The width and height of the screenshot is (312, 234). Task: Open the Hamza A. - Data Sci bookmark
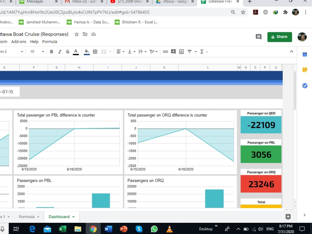pyautogui.click(x=88, y=22)
